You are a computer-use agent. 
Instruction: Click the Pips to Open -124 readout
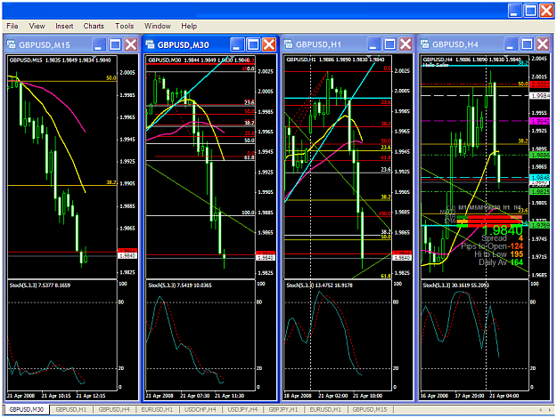492,246
